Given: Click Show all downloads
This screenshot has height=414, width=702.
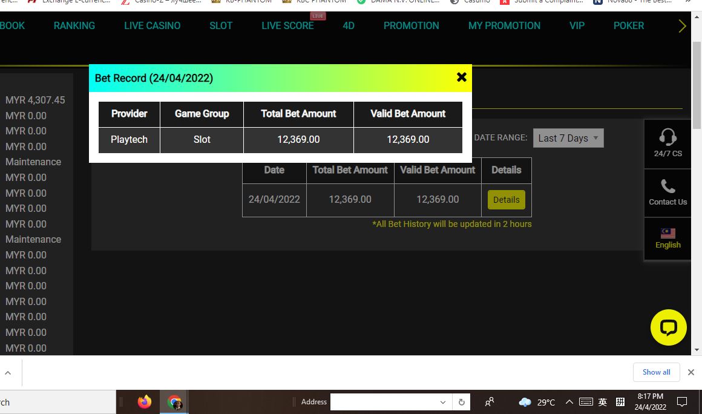Looking at the screenshot, I should tap(656, 372).
